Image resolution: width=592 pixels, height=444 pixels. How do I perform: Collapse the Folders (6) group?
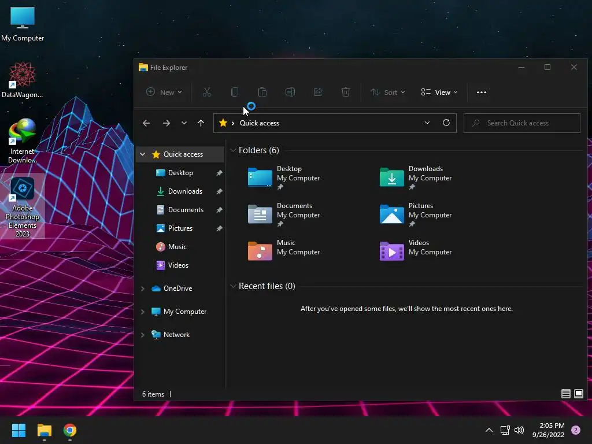click(233, 150)
